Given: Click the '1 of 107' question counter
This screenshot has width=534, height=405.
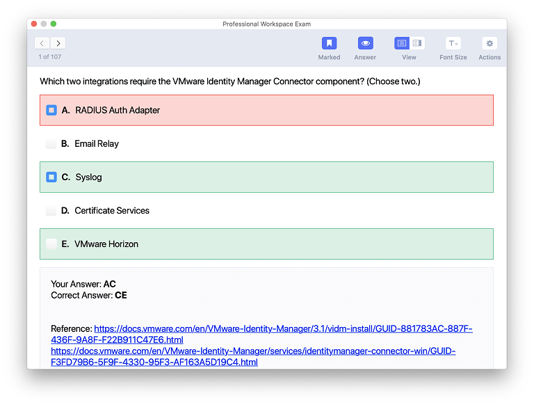Looking at the screenshot, I should (50, 56).
